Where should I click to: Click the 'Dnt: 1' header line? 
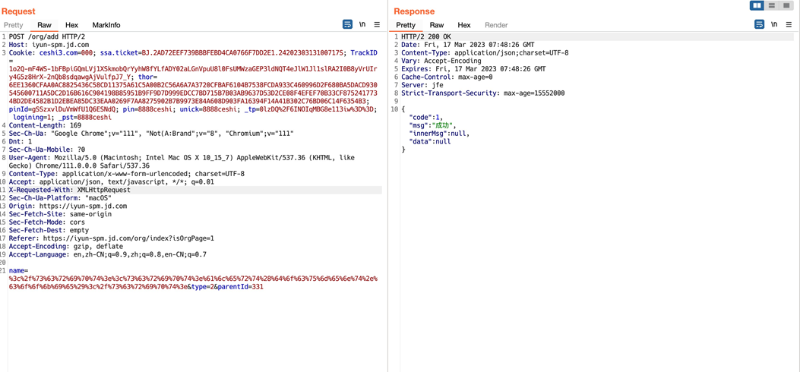20,141
